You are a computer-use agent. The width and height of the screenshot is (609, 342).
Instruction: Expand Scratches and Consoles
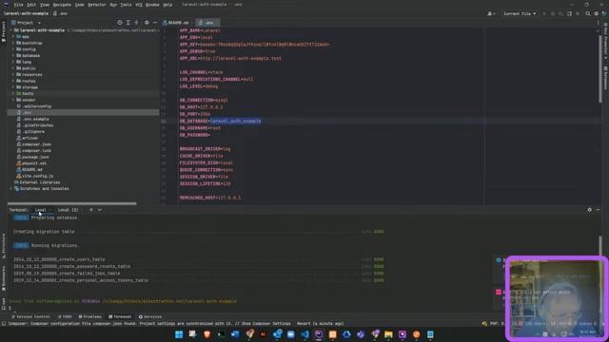point(10,188)
